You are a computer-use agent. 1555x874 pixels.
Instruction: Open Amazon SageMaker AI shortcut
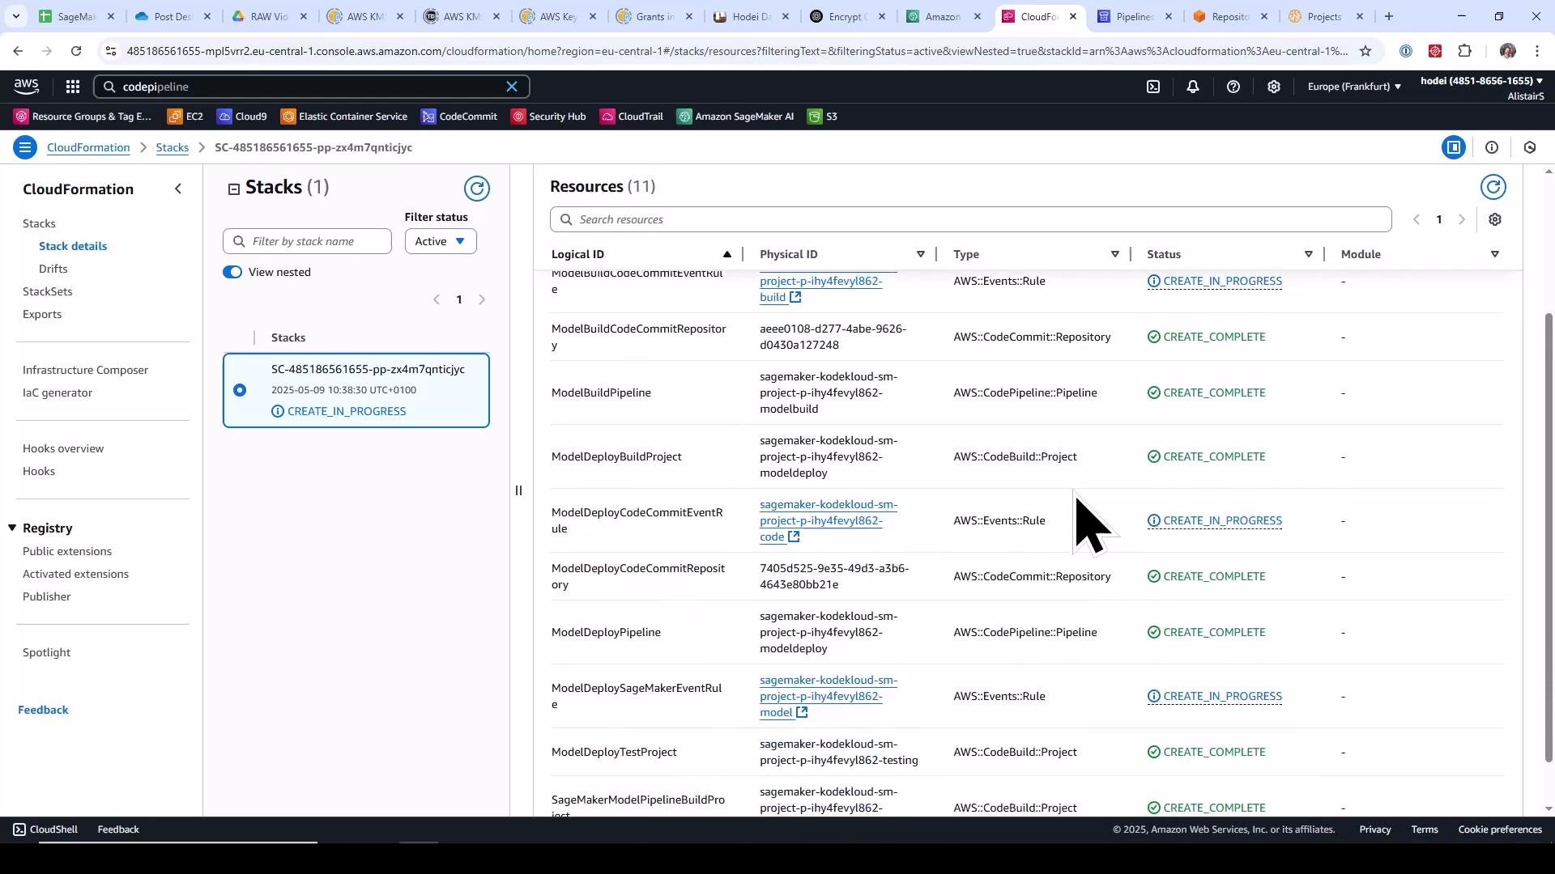click(735, 117)
